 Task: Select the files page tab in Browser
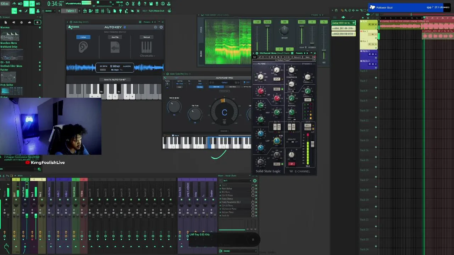(6, 22)
